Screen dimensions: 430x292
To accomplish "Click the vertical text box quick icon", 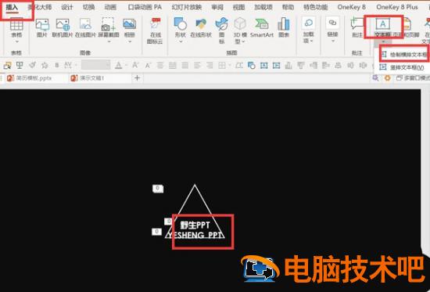I will 277,66.
